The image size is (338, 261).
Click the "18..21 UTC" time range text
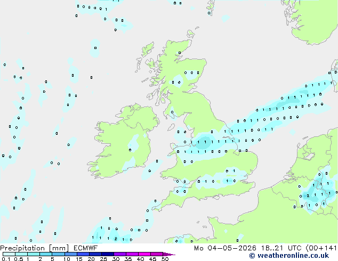(281, 248)
